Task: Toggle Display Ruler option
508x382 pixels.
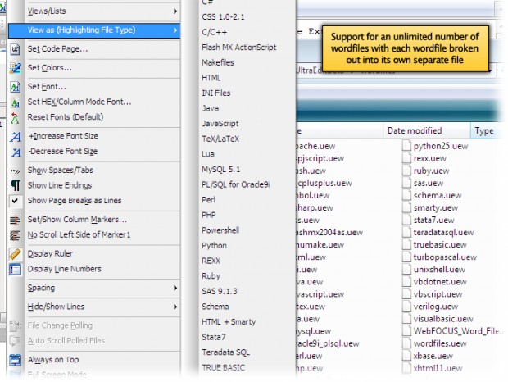Action: point(50,253)
